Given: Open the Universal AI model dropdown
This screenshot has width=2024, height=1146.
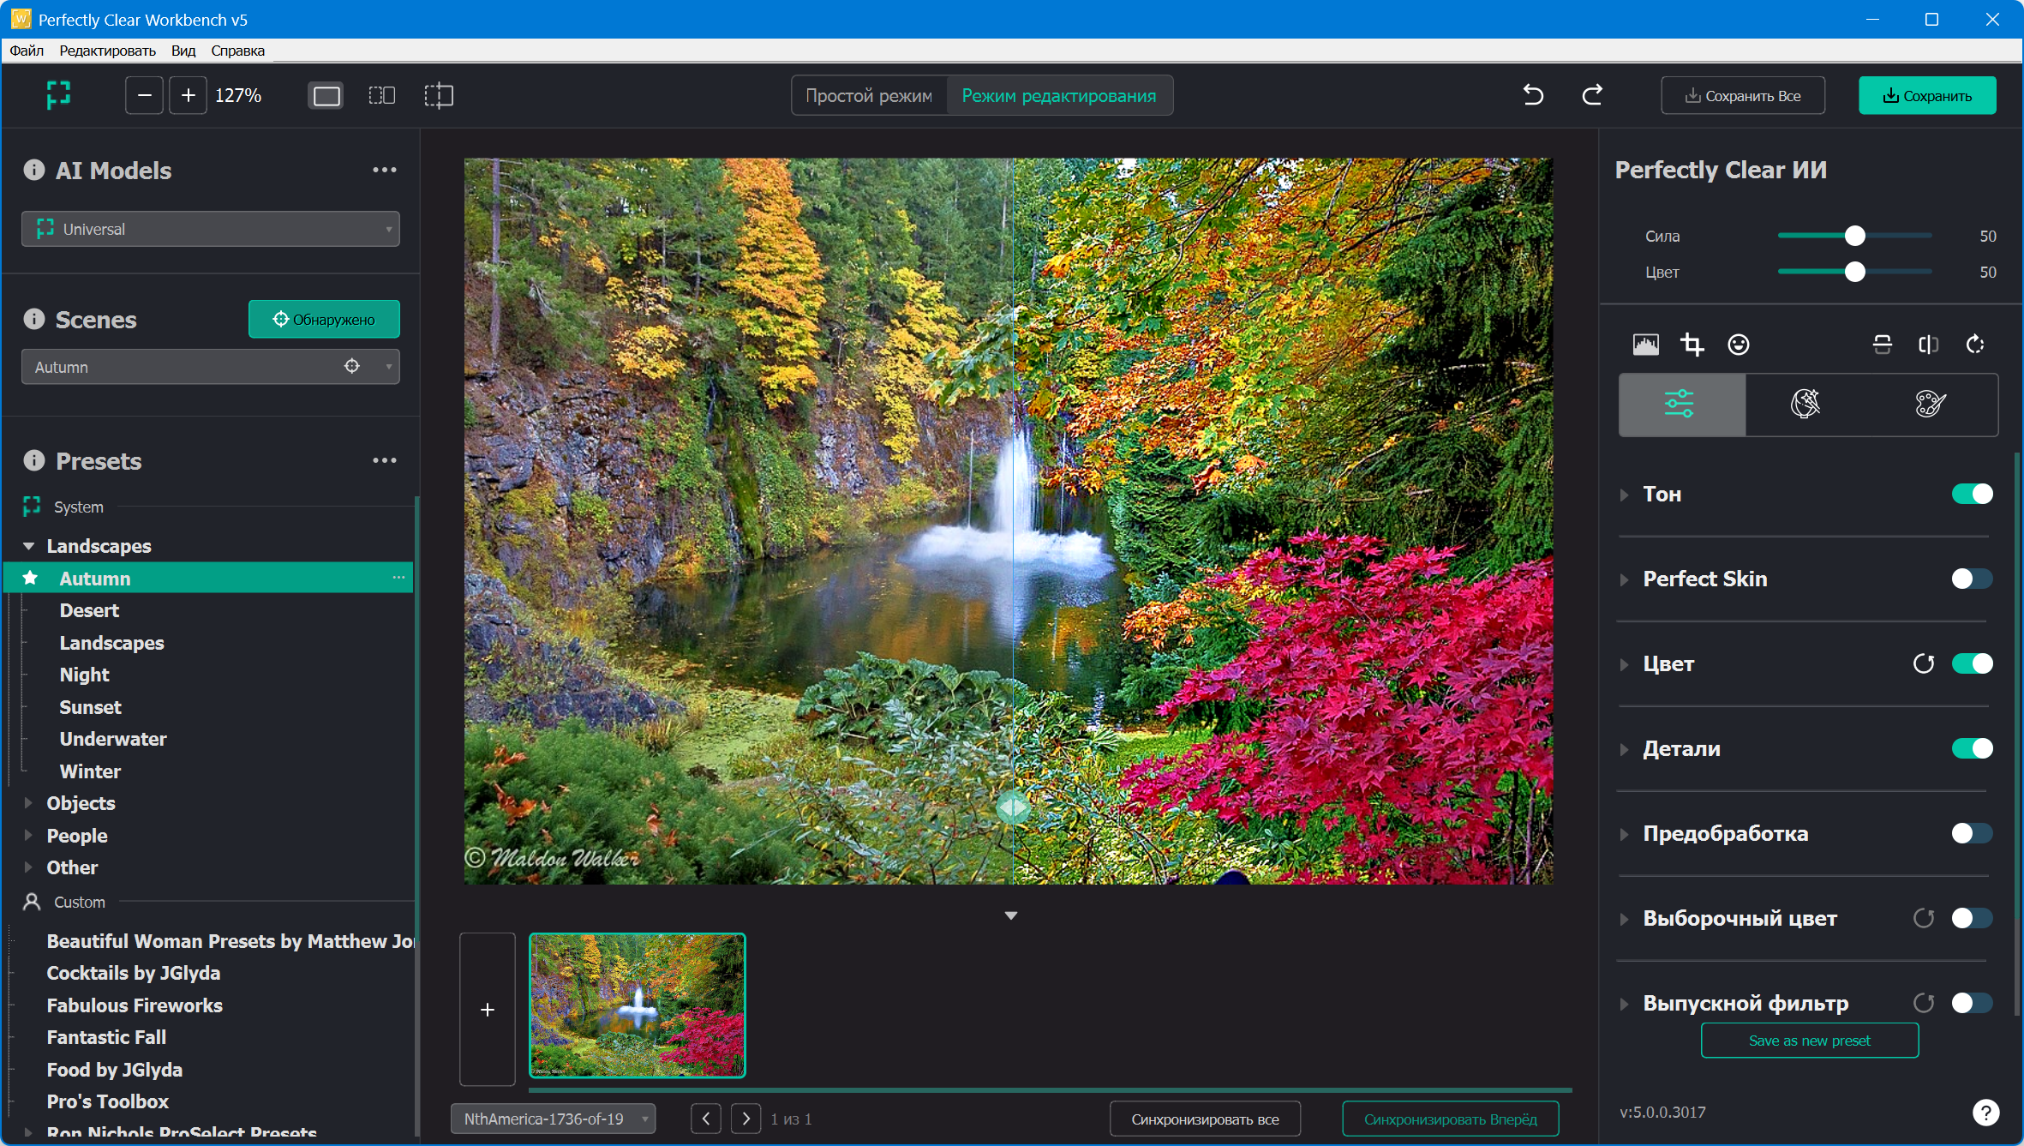Looking at the screenshot, I should (x=210, y=229).
